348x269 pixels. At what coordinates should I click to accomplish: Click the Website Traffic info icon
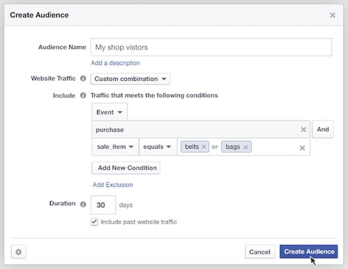[x=83, y=79]
